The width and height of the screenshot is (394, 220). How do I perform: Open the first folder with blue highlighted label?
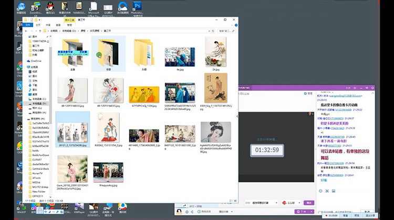[x=73, y=54]
